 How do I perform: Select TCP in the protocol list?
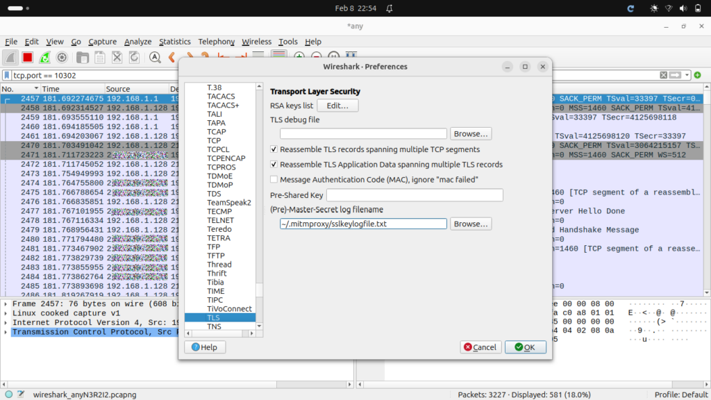click(x=214, y=140)
